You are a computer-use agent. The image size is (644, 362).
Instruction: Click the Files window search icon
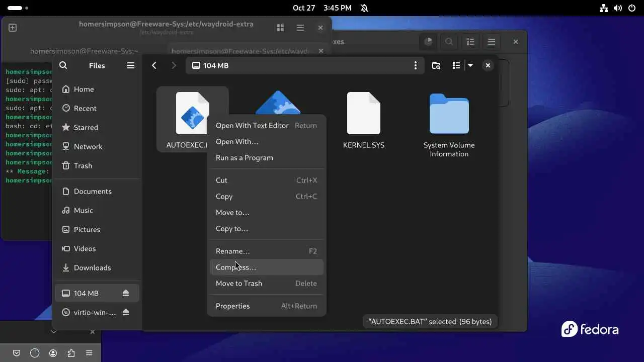point(63,65)
